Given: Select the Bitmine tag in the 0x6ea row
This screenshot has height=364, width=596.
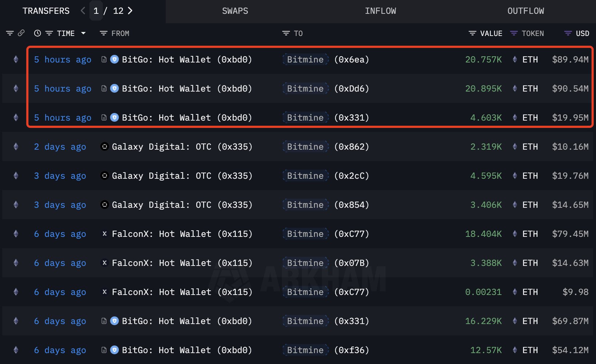Looking at the screenshot, I should 305,59.
